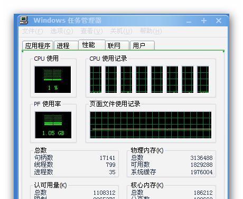Click the 物理内存(K) group heading
The image size is (243, 199).
pos(147,150)
